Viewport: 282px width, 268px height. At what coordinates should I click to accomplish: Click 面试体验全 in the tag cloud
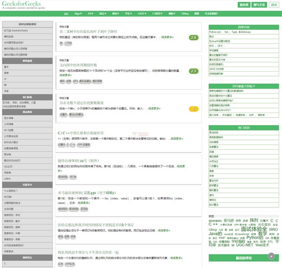(x=254, y=229)
